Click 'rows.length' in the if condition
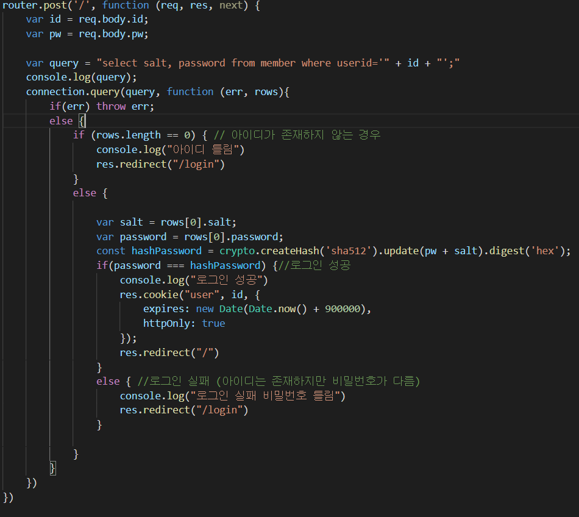 click(128, 135)
